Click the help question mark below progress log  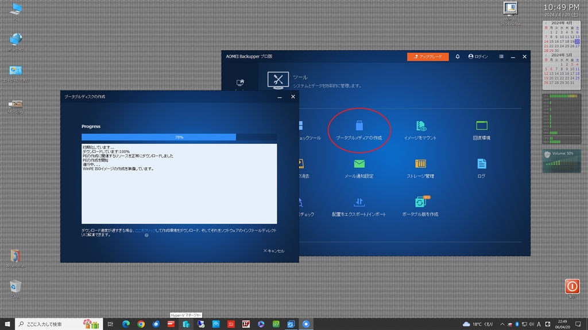point(146,235)
